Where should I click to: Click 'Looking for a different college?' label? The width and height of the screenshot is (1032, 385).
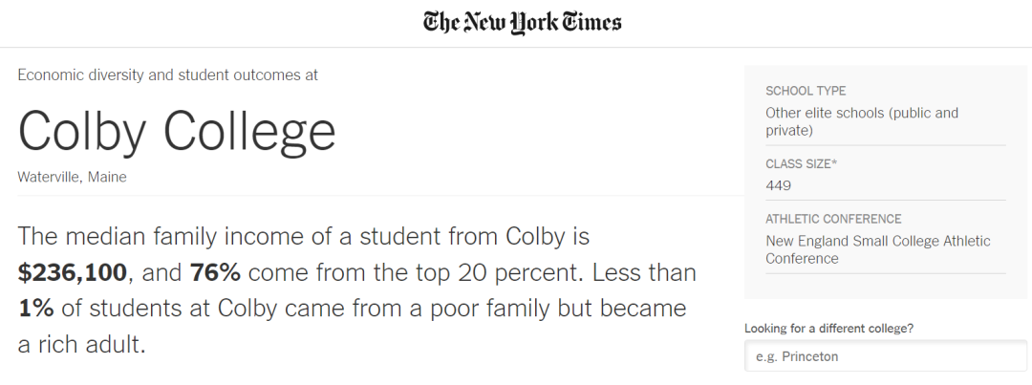click(828, 329)
